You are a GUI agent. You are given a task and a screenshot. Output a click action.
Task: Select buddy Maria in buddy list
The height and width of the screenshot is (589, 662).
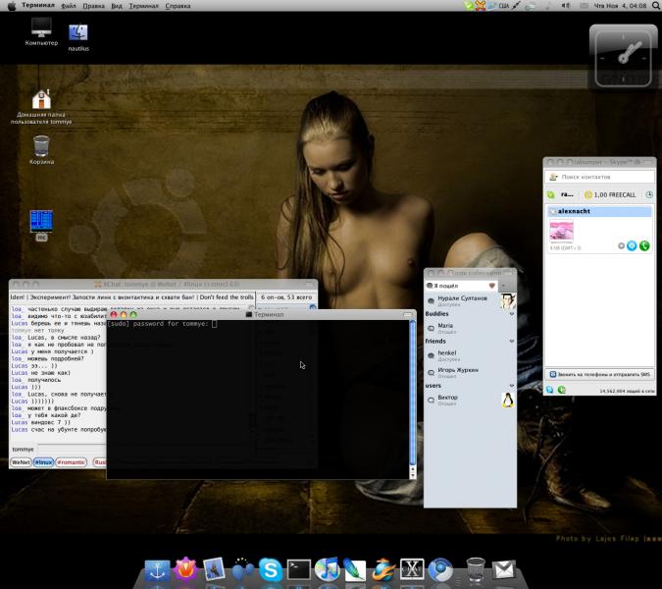(x=470, y=328)
